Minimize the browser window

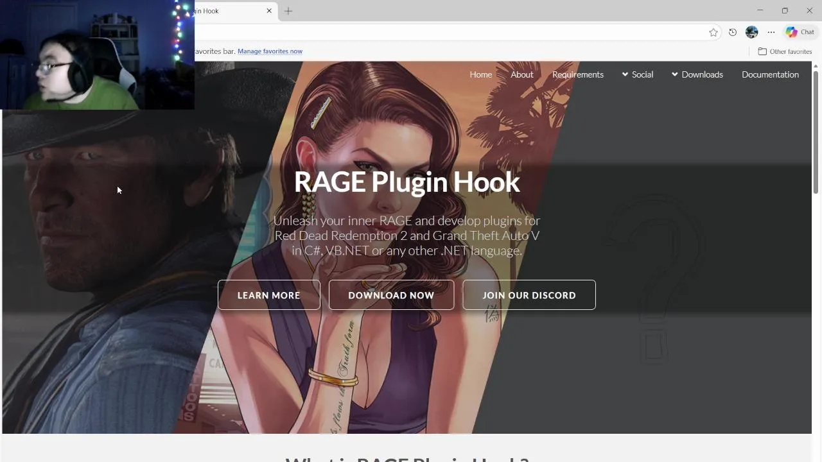(x=760, y=10)
